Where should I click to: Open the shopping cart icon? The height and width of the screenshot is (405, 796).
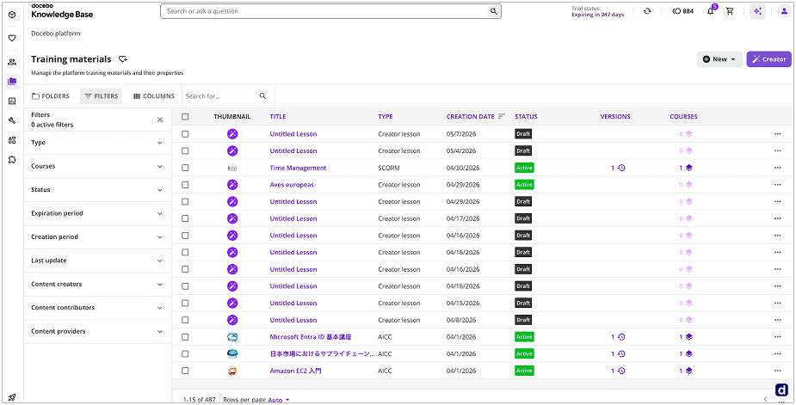pos(730,11)
